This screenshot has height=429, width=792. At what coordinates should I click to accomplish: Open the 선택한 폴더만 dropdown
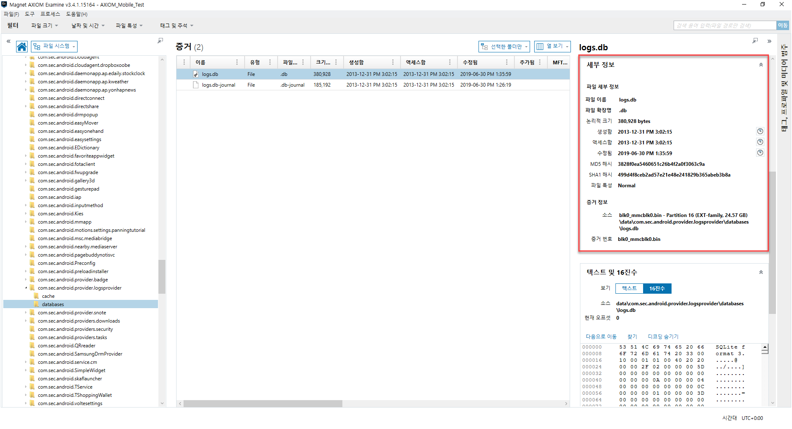[504, 47]
